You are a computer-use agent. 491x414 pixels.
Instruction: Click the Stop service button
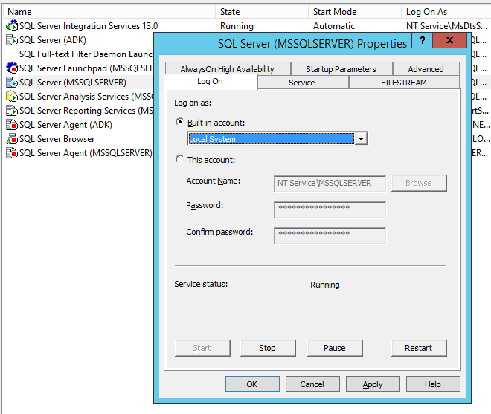[x=268, y=348]
